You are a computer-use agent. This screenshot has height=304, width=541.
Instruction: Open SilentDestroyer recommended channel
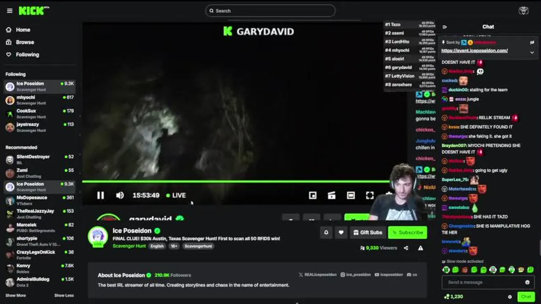pos(39,159)
